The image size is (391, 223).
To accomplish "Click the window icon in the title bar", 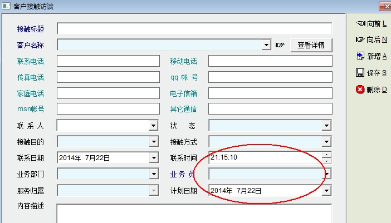I will point(6,6).
